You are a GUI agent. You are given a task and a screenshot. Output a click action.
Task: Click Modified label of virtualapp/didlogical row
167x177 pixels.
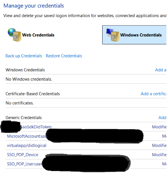[159, 146]
